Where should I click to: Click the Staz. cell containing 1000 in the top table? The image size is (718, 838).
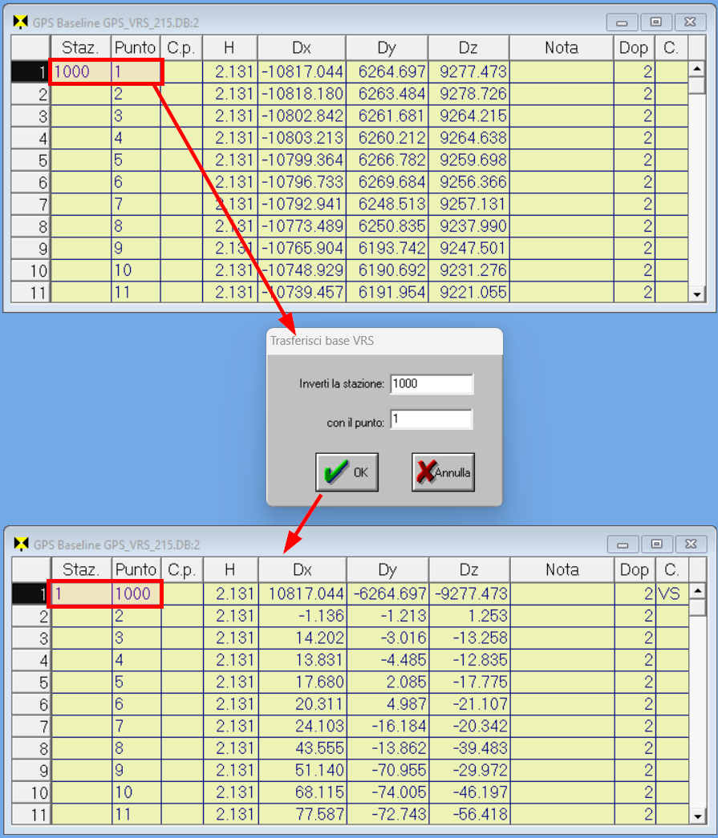pos(80,72)
